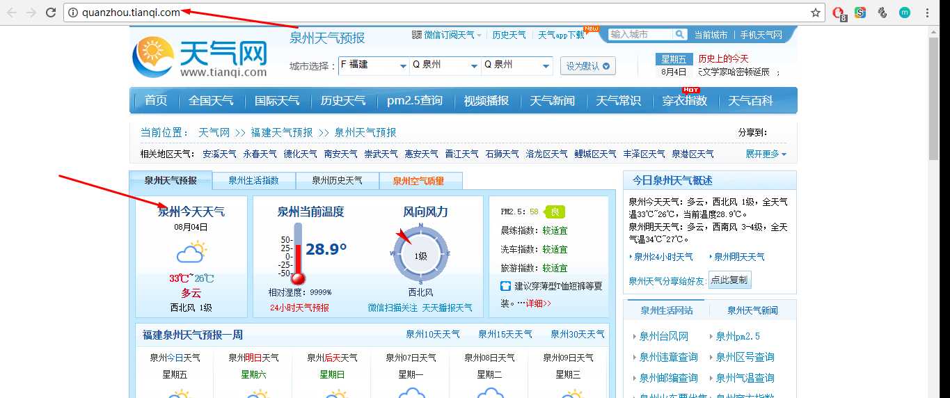View site information icon in address bar
The width and height of the screenshot is (950, 398).
coord(72,13)
